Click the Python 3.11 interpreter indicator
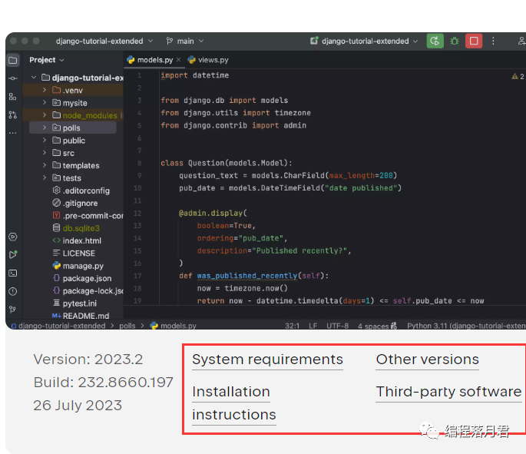 point(466,326)
